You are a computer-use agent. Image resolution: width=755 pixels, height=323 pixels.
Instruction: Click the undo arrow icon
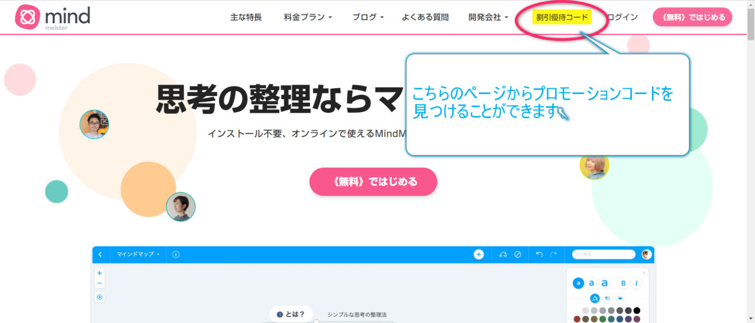click(x=540, y=254)
